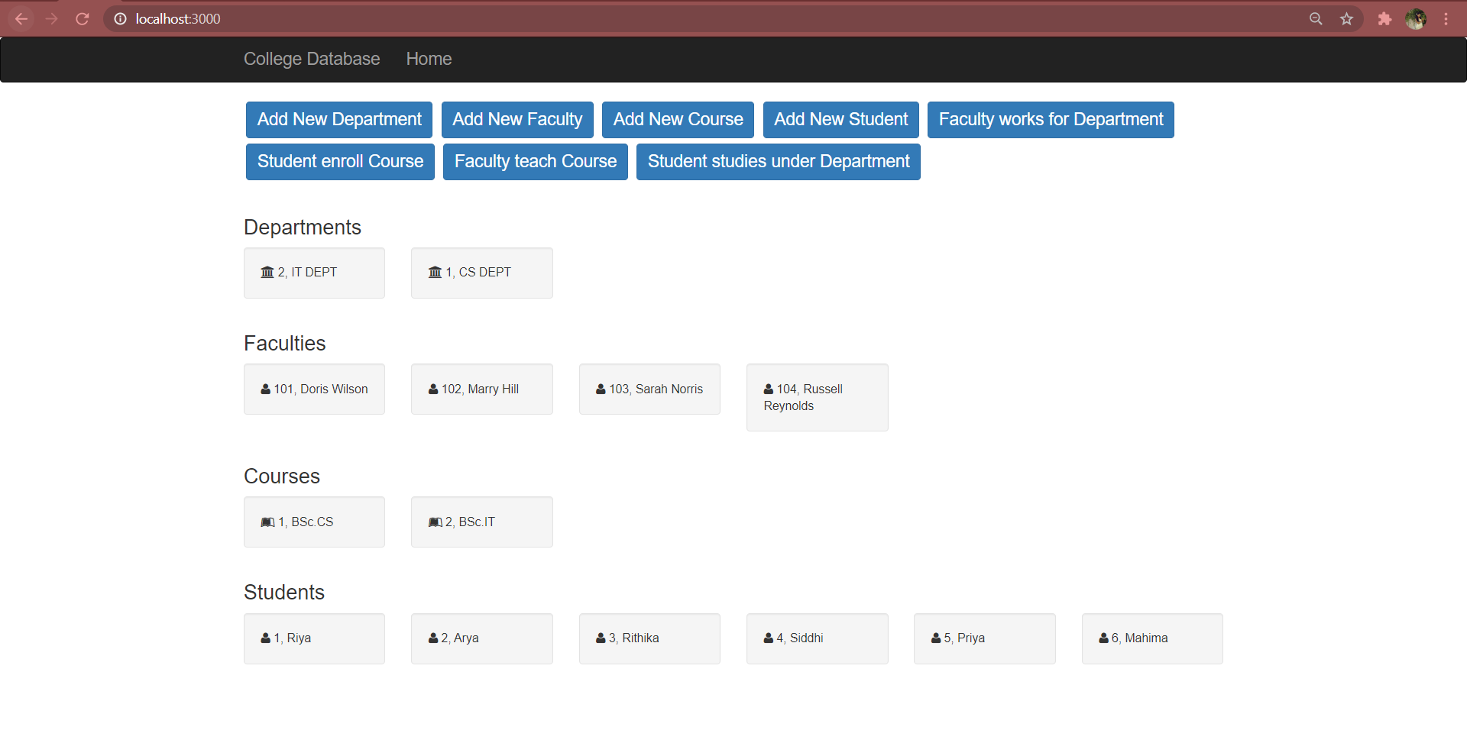
Task: Bookmark this page using the star icon
Action: (x=1346, y=18)
